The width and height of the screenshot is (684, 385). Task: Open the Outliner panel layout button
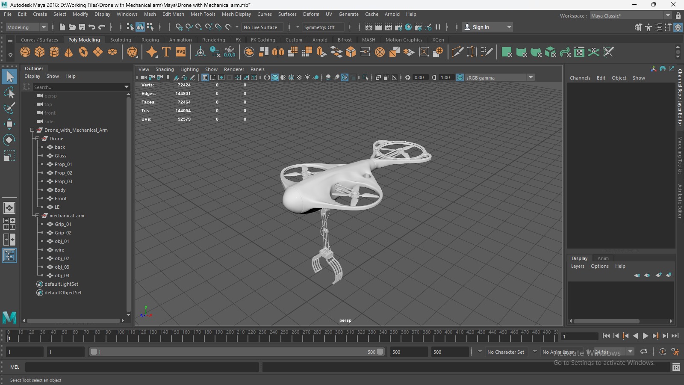point(9,256)
